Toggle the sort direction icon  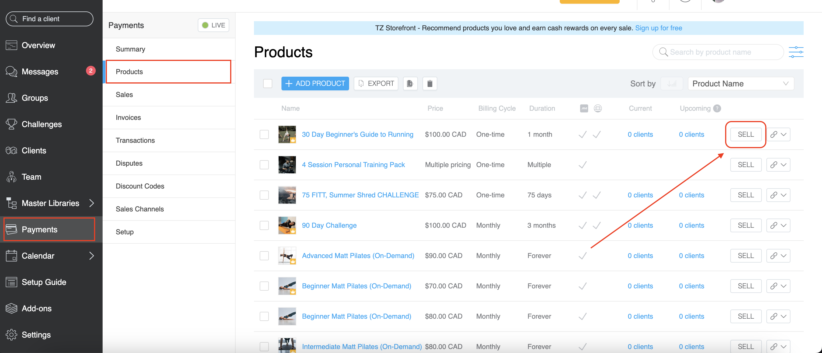coord(671,84)
